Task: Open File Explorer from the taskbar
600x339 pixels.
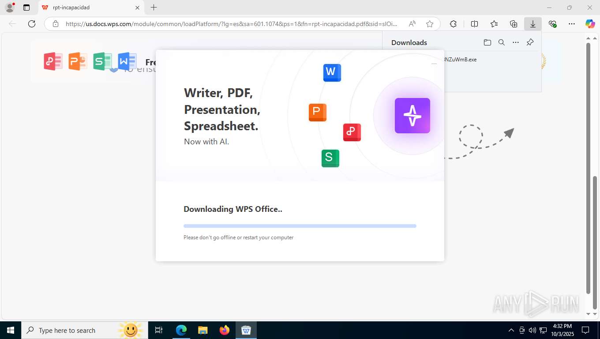Action: tap(202, 330)
